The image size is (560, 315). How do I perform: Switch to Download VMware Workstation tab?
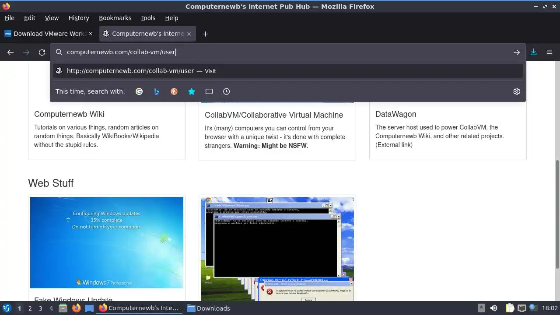(48, 34)
